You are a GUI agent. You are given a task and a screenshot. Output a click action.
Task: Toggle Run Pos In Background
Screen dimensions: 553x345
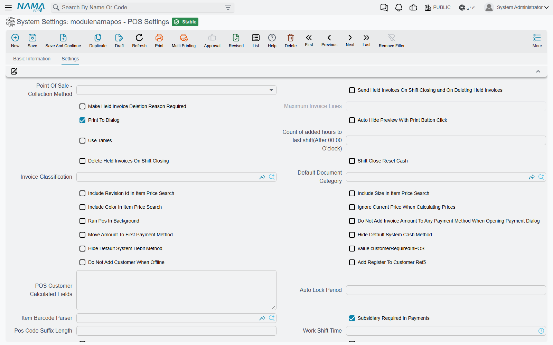[83, 221]
